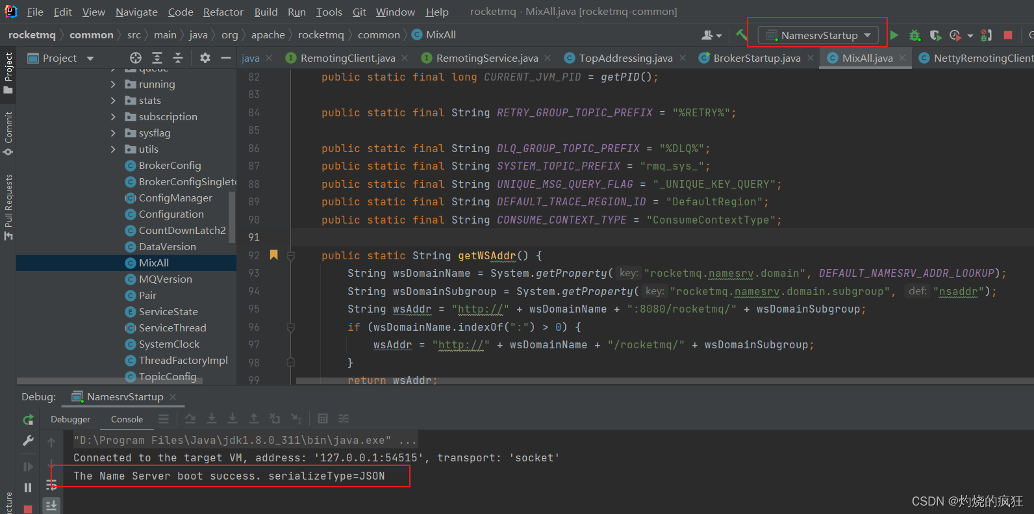Click the Project tree horizontal scrollbar
This screenshot has height=514, width=1034.
pos(109,381)
